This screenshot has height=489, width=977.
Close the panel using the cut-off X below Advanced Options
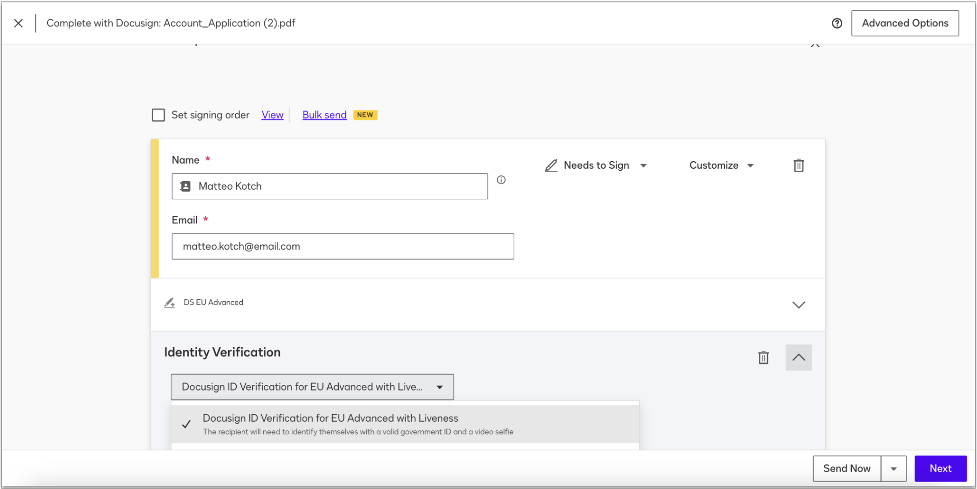(x=815, y=45)
